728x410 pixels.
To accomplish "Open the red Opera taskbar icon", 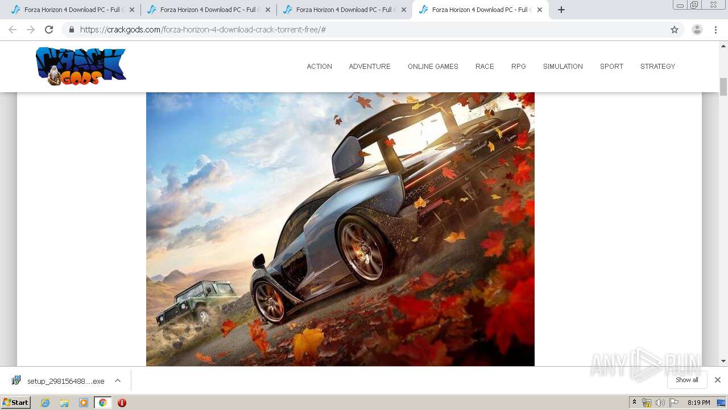I will (122, 403).
